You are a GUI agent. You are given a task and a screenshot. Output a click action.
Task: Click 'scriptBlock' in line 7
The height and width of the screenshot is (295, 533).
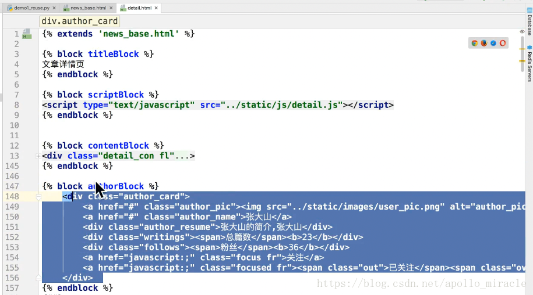tap(115, 95)
